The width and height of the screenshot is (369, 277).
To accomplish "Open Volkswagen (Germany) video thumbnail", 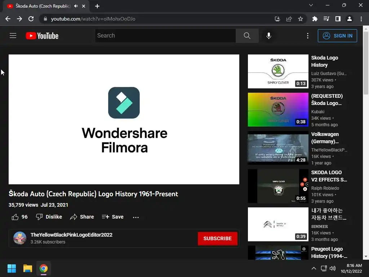I will point(278,148).
